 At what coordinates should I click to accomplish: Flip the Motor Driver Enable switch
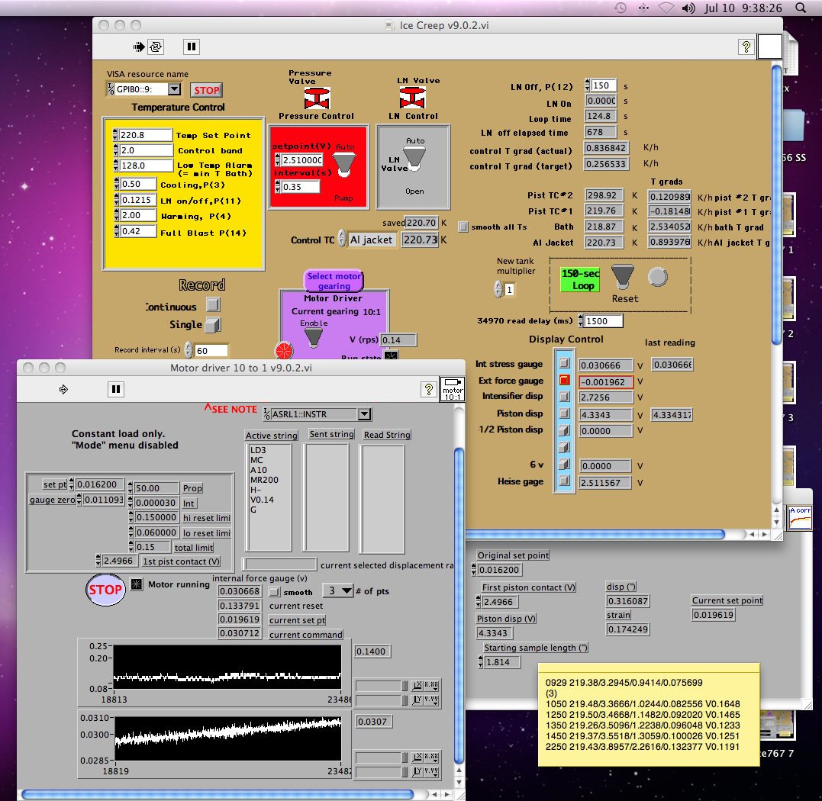point(314,336)
